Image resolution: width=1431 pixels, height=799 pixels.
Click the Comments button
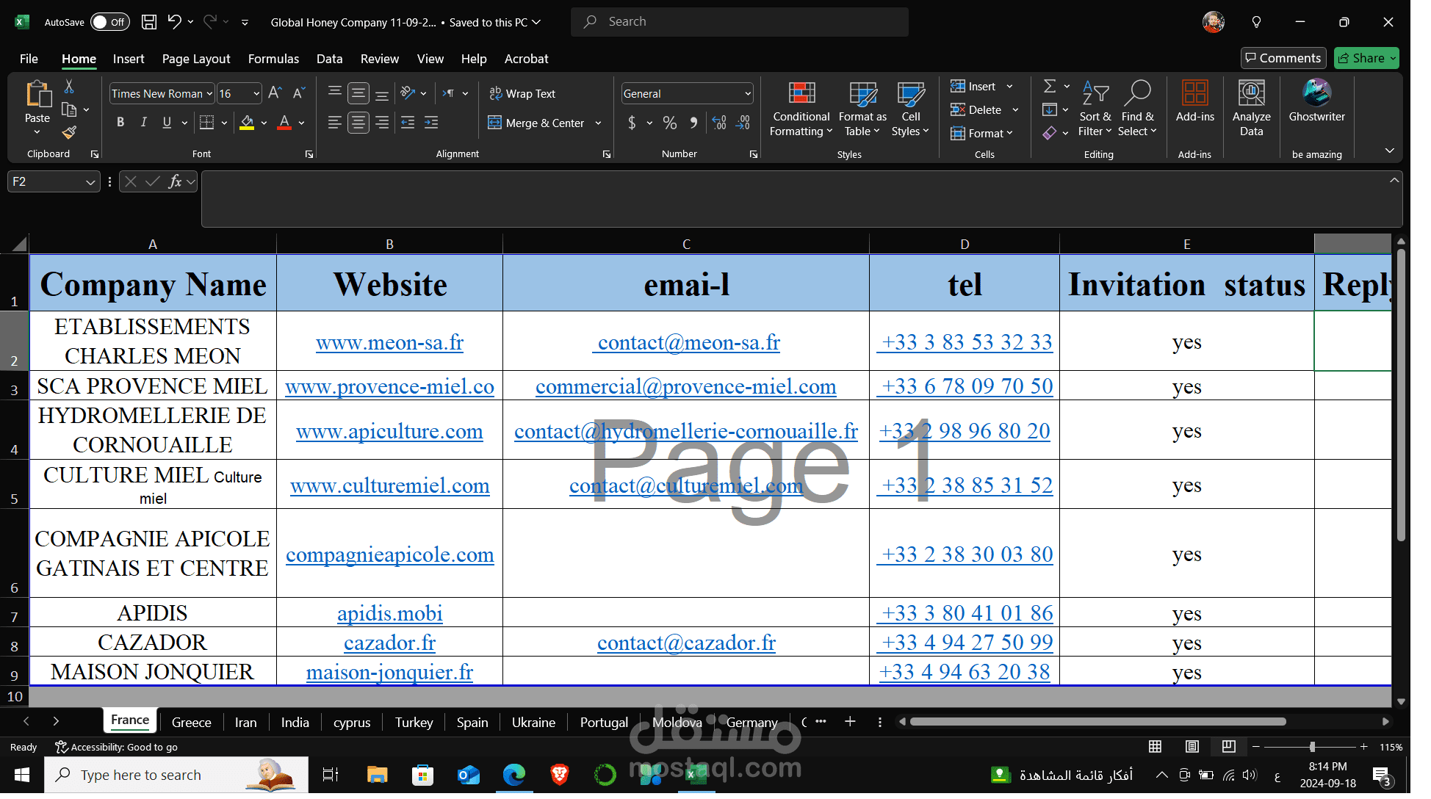click(x=1283, y=58)
